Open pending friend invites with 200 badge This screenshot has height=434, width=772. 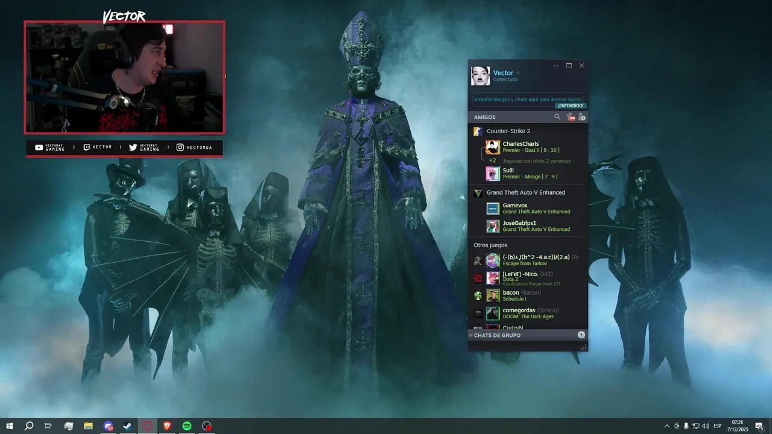570,117
